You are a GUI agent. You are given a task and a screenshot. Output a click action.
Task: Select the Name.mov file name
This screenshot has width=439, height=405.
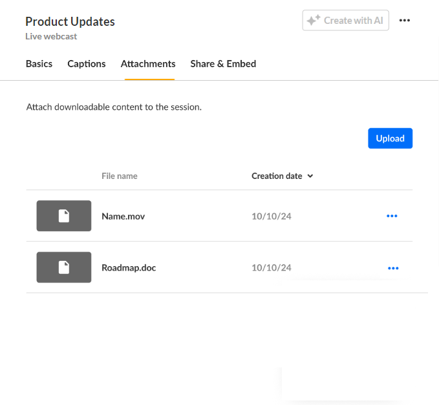(123, 216)
